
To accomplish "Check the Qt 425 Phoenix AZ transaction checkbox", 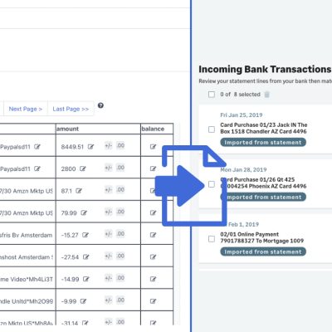I will (212, 184).
